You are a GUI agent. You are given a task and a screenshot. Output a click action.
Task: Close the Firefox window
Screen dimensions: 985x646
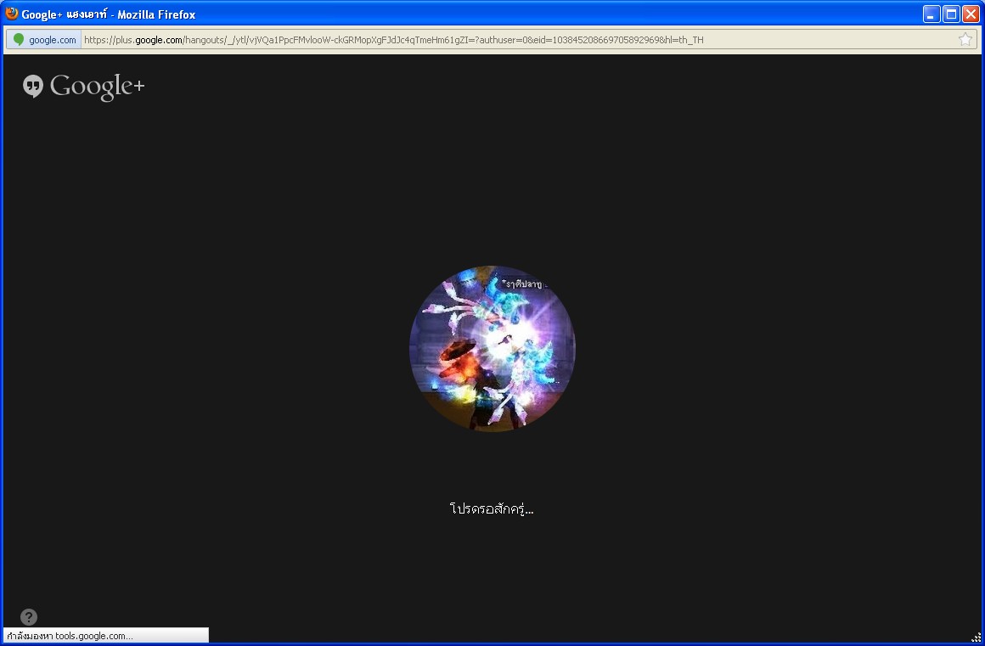click(x=971, y=14)
